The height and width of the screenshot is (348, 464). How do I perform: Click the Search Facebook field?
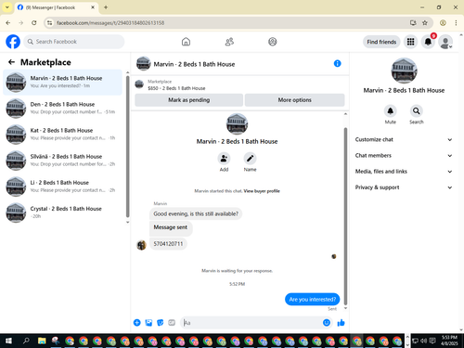coord(74,42)
